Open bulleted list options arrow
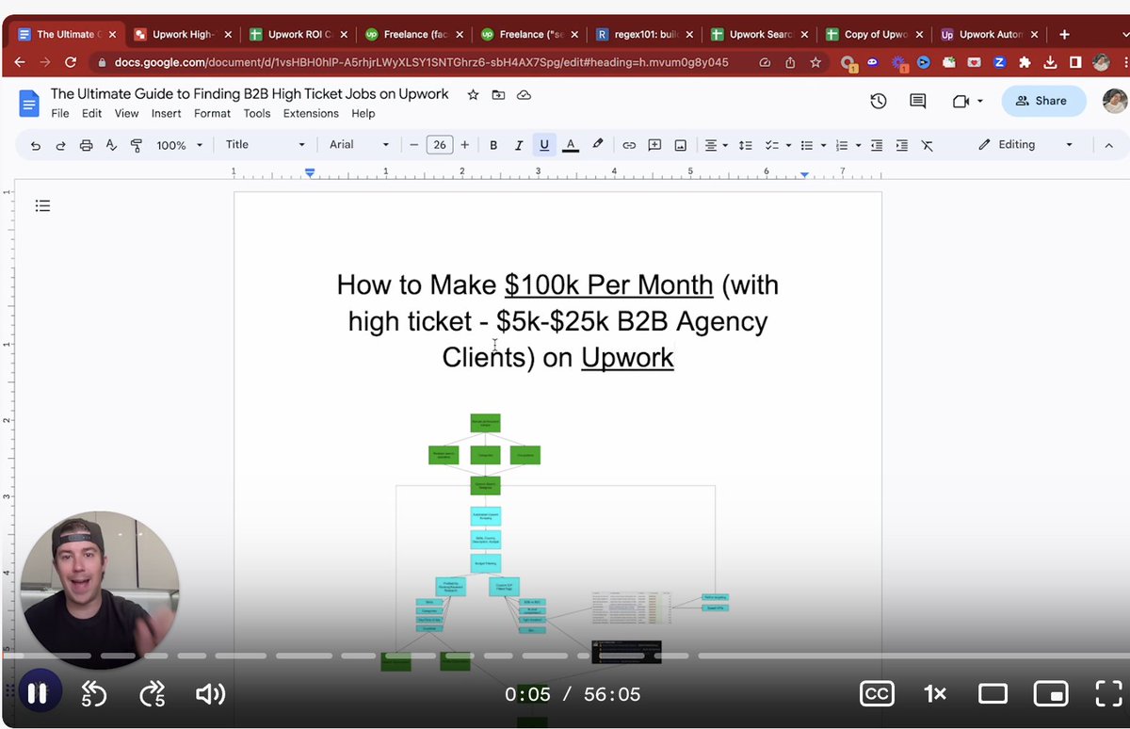Screen dimensions: 1130x729 click(x=823, y=145)
